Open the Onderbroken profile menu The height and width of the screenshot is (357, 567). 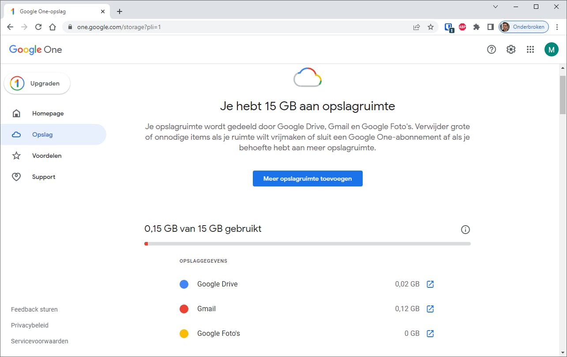click(x=524, y=27)
